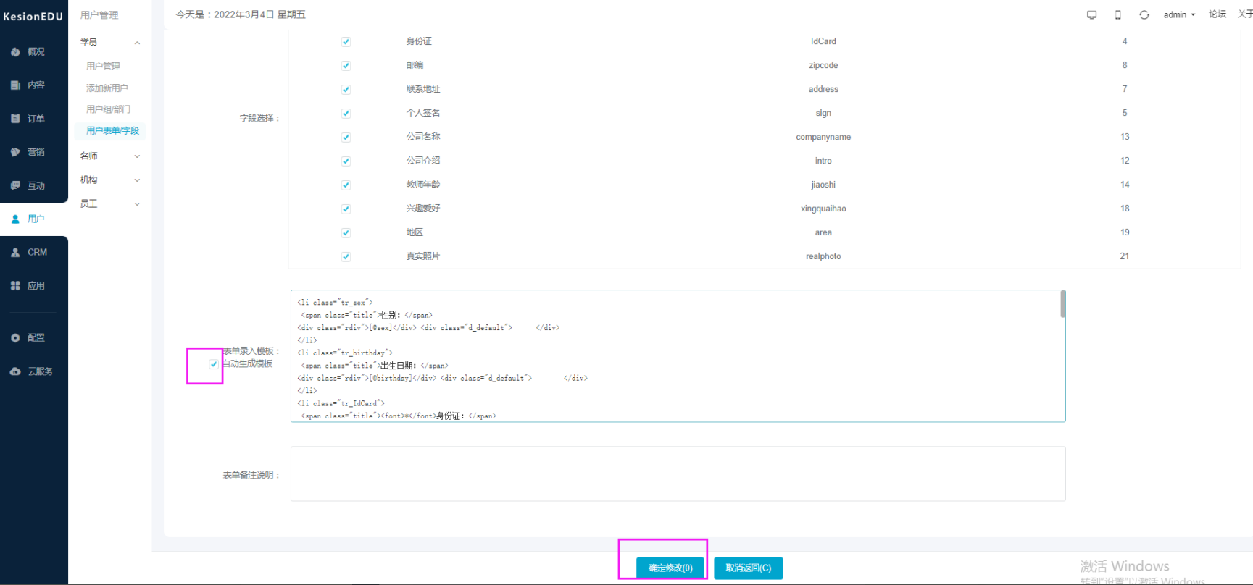This screenshot has width=1253, height=585.
Task: Click the 内容 content sidebar icon
Action: pos(15,85)
